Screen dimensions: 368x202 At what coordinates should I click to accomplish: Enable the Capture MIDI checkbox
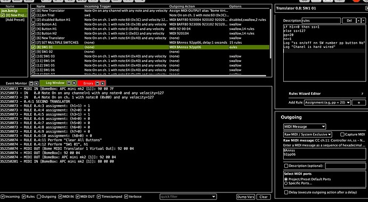pyautogui.click(x=342, y=134)
